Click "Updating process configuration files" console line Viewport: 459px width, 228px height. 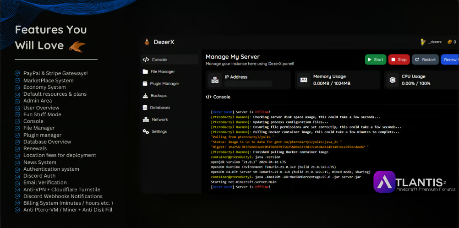click(269, 122)
